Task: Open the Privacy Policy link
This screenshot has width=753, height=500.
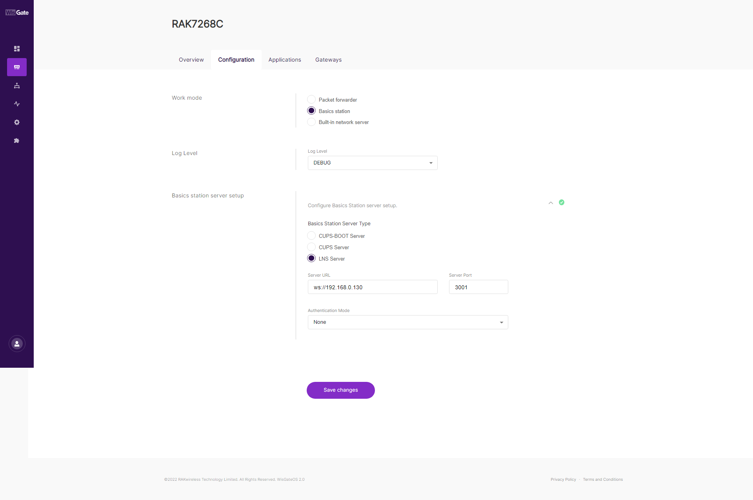Action: pyautogui.click(x=563, y=479)
